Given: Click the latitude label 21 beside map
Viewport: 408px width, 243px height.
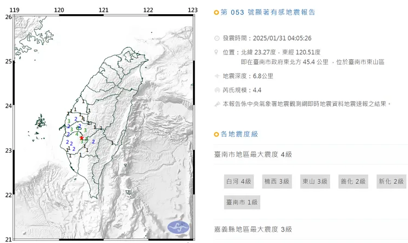Looking at the screenshot, I should 8,240.
